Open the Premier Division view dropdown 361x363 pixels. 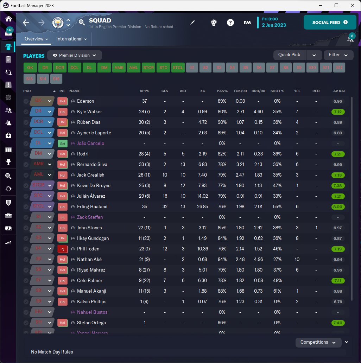(74, 55)
